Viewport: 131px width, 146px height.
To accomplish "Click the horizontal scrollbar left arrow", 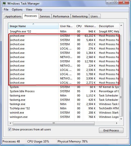I will coord(10,123).
